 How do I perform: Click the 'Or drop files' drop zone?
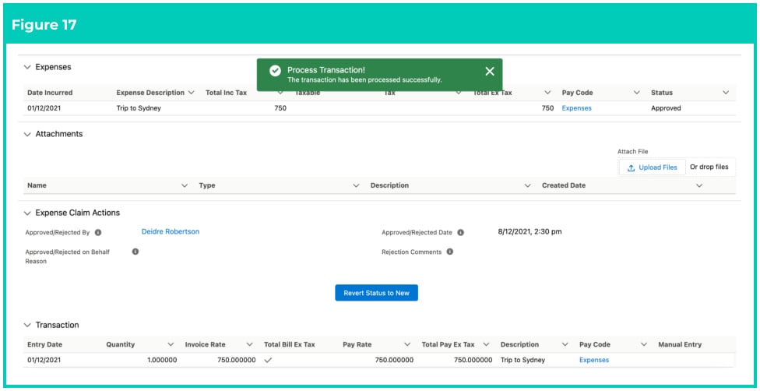[709, 167]
